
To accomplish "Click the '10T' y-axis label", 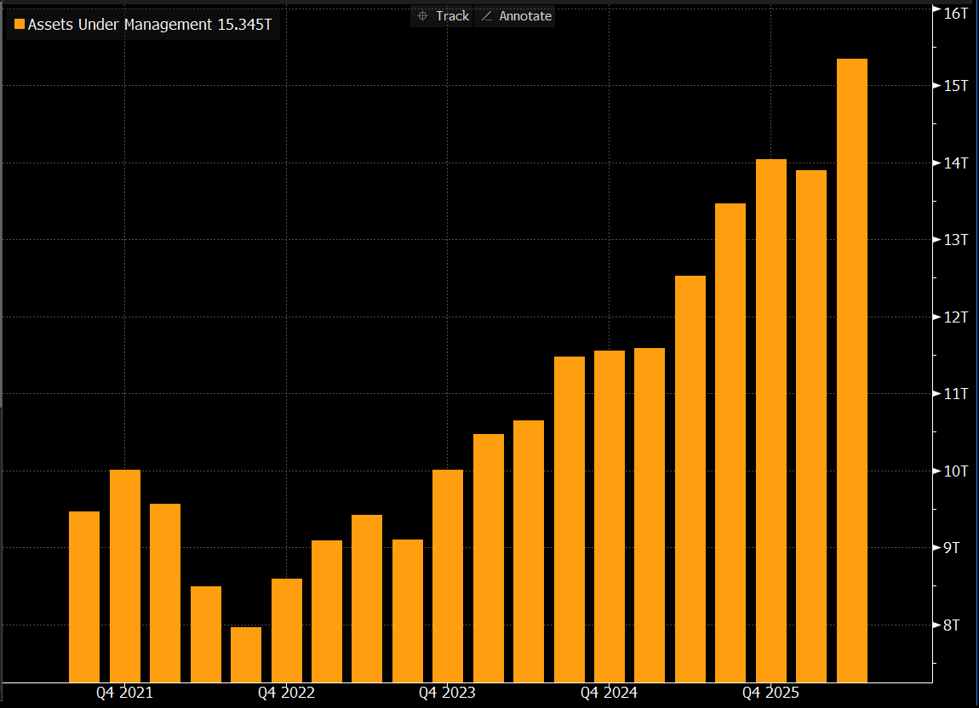I will click(956, 471).
